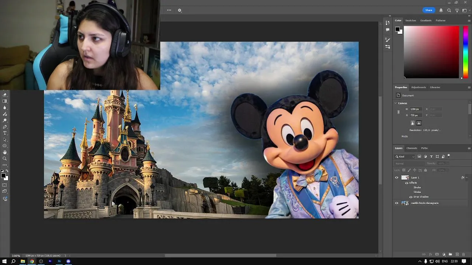Filter layers by smart objects icon

(443, 156)
